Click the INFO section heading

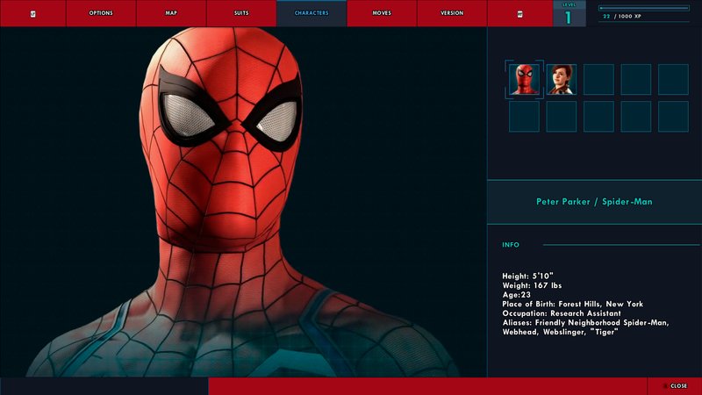click(x=511, y=245)
